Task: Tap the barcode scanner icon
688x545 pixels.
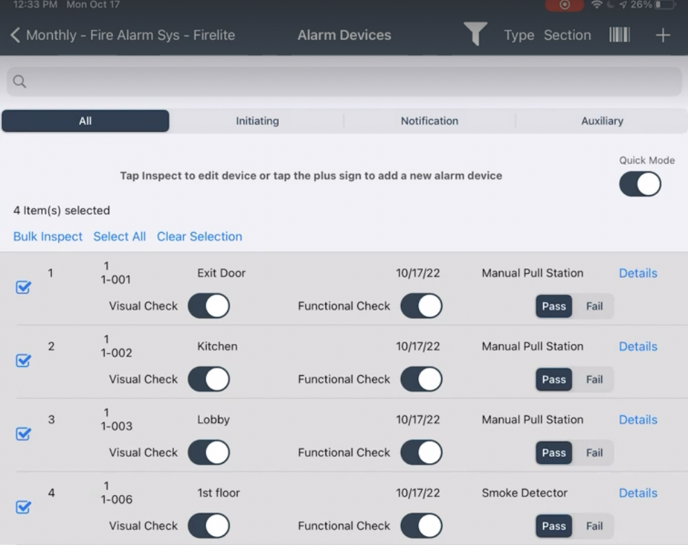Action: [619, 35]
